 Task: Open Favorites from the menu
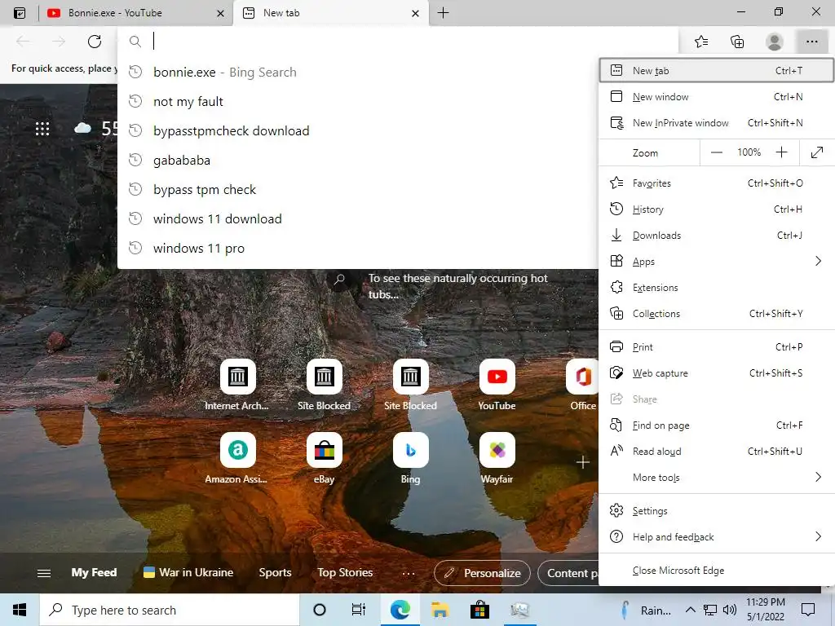point(716,183)
